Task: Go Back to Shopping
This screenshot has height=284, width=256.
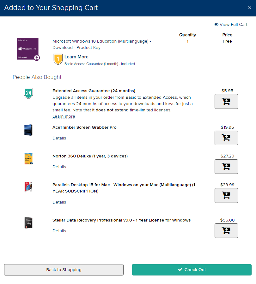Action: pos(64,270)
